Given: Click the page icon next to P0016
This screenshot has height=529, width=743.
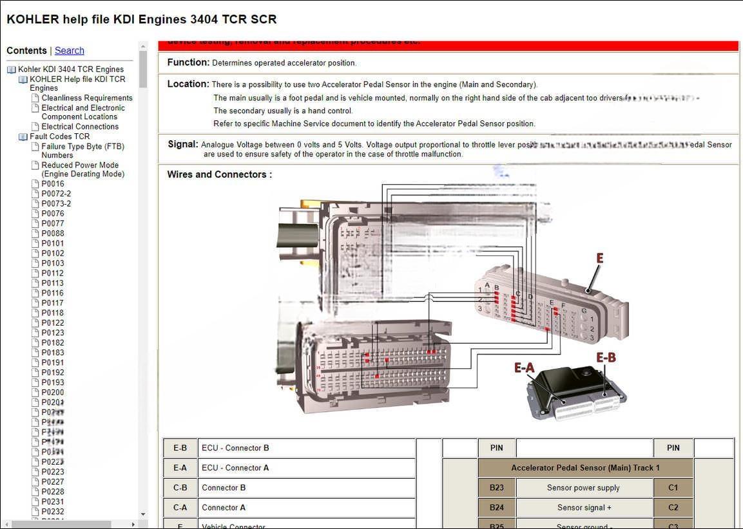Looking at the screenshot, I should tap(35, 184).
